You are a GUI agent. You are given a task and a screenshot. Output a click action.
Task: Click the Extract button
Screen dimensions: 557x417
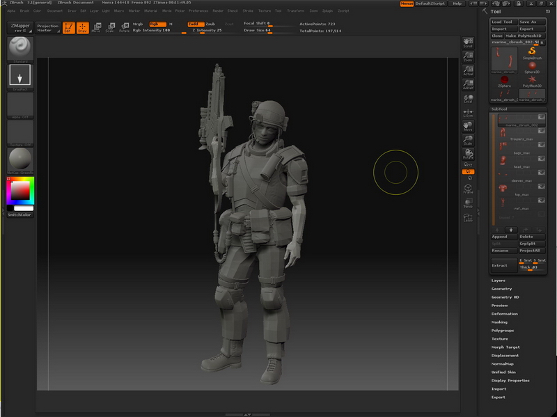click(503, 265)
